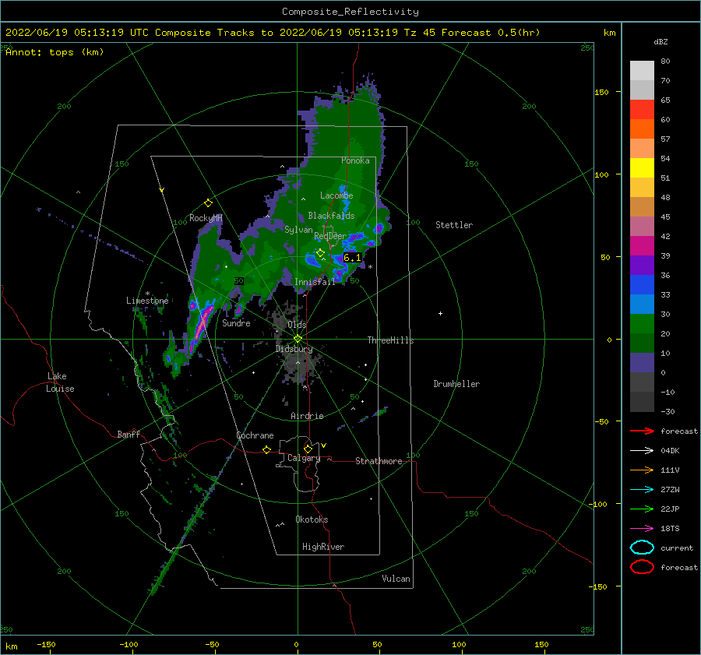Click the white asterisk above Limestone label

(147, 294)
